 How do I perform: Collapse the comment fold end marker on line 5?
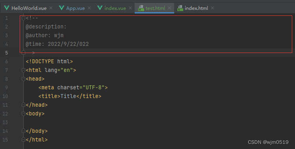[x=23, y=53]
